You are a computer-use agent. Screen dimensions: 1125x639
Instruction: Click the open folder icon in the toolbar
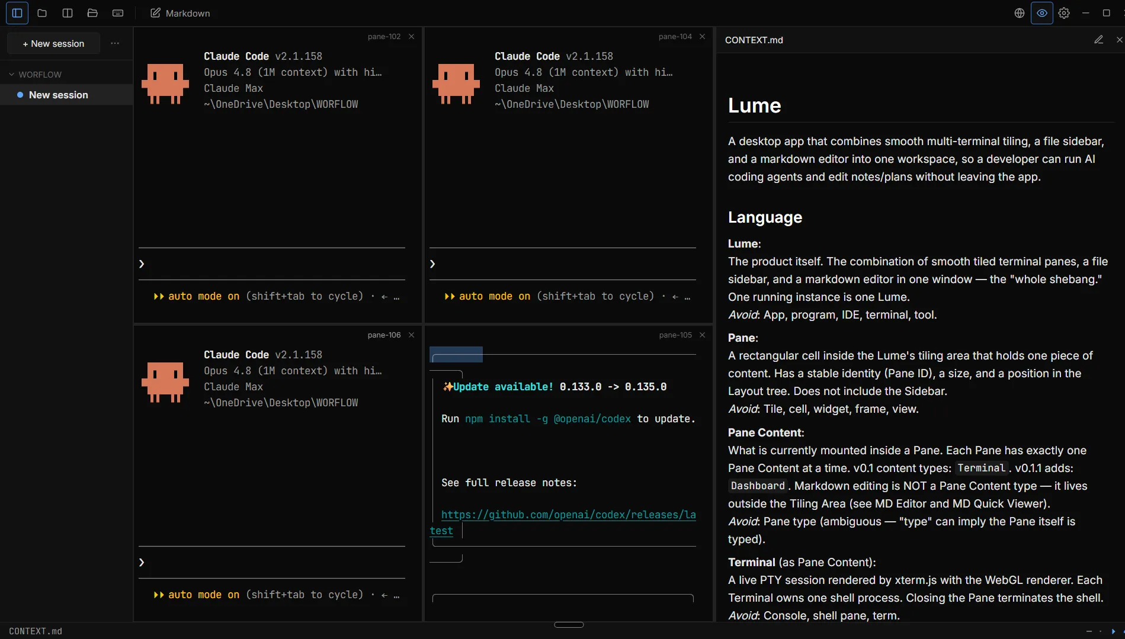click(92, 13)
